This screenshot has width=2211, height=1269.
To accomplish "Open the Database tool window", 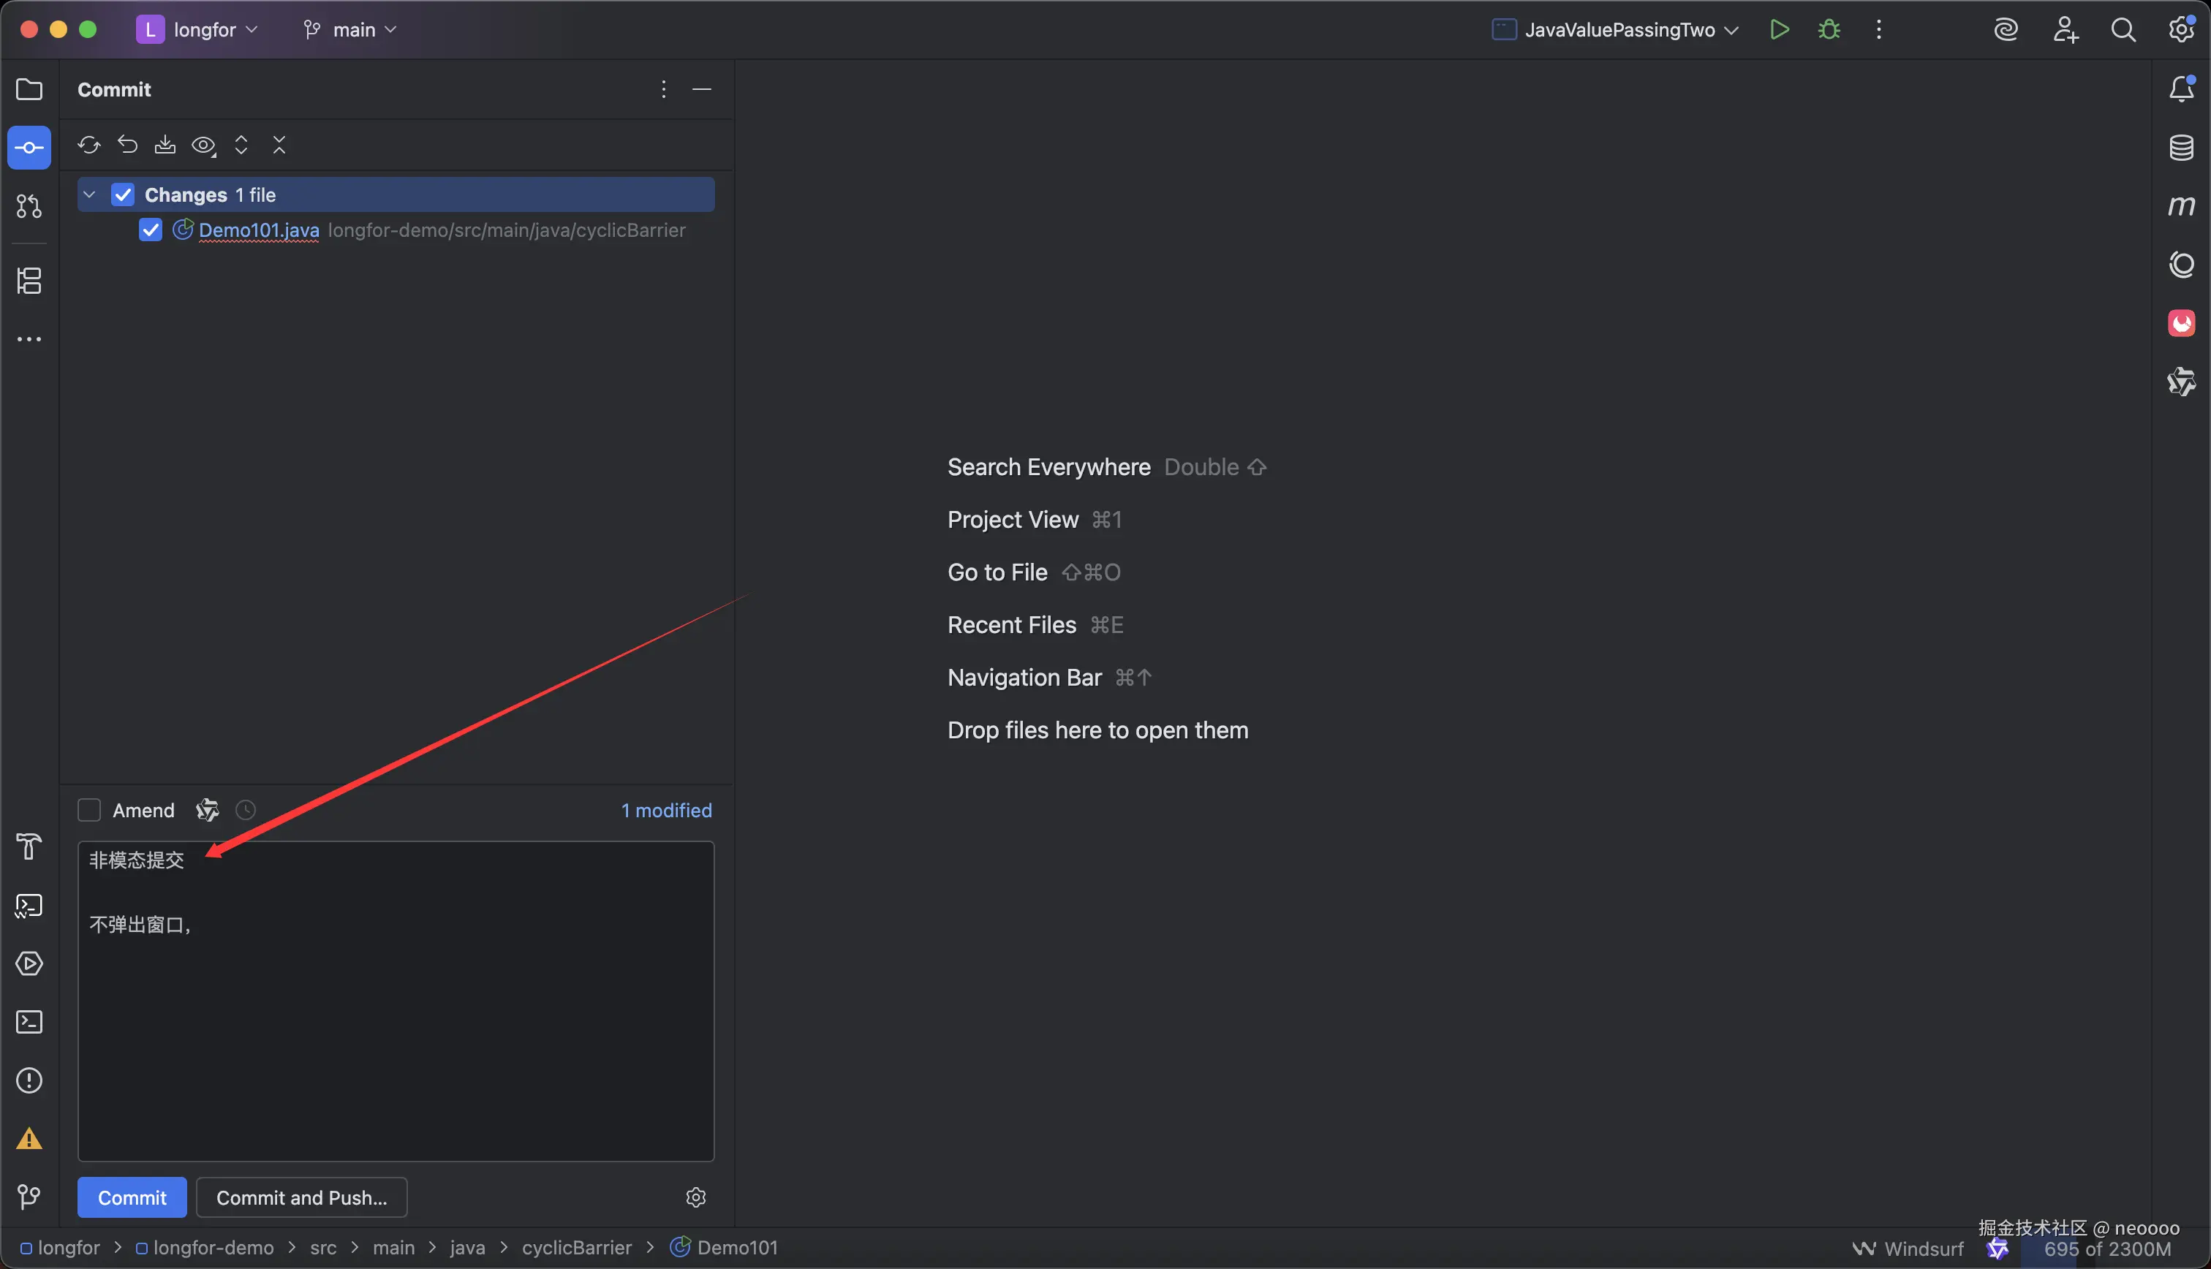I will (x=2180, y=148).
